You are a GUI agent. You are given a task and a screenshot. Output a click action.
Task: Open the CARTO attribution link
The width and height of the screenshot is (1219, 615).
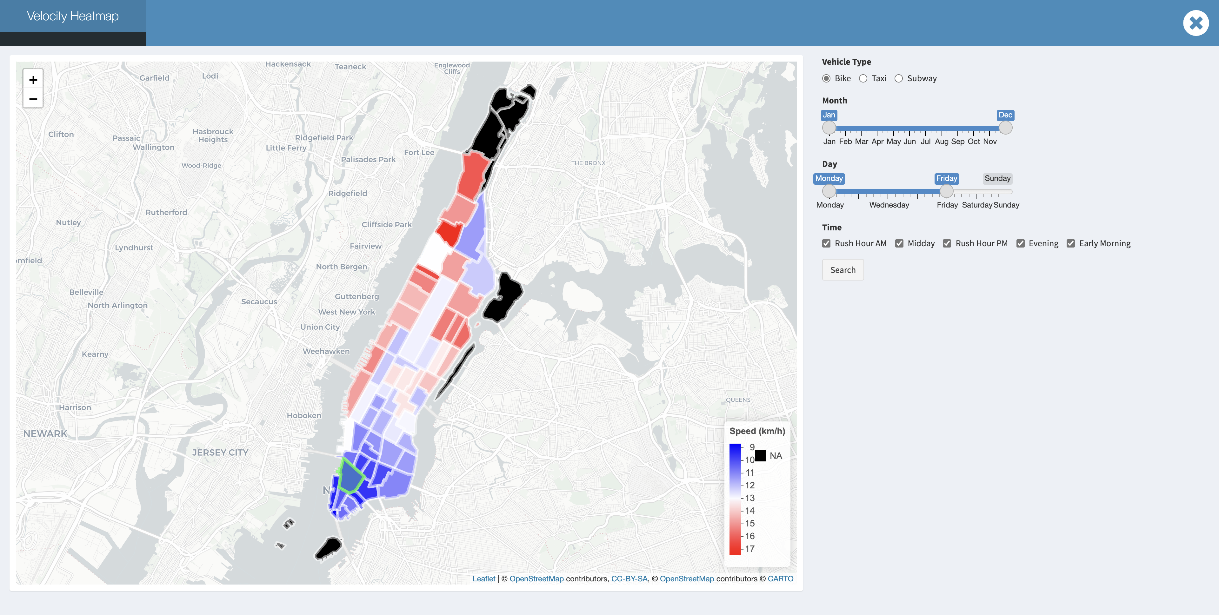[780, 579]
